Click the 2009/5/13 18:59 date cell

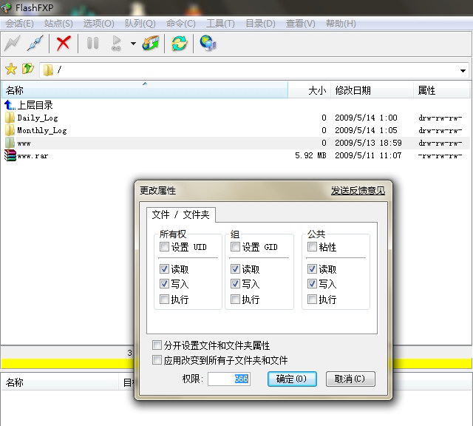(368, 143)
